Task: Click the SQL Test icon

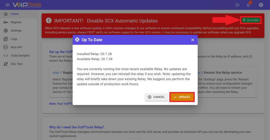Action: tap(5, 64)
